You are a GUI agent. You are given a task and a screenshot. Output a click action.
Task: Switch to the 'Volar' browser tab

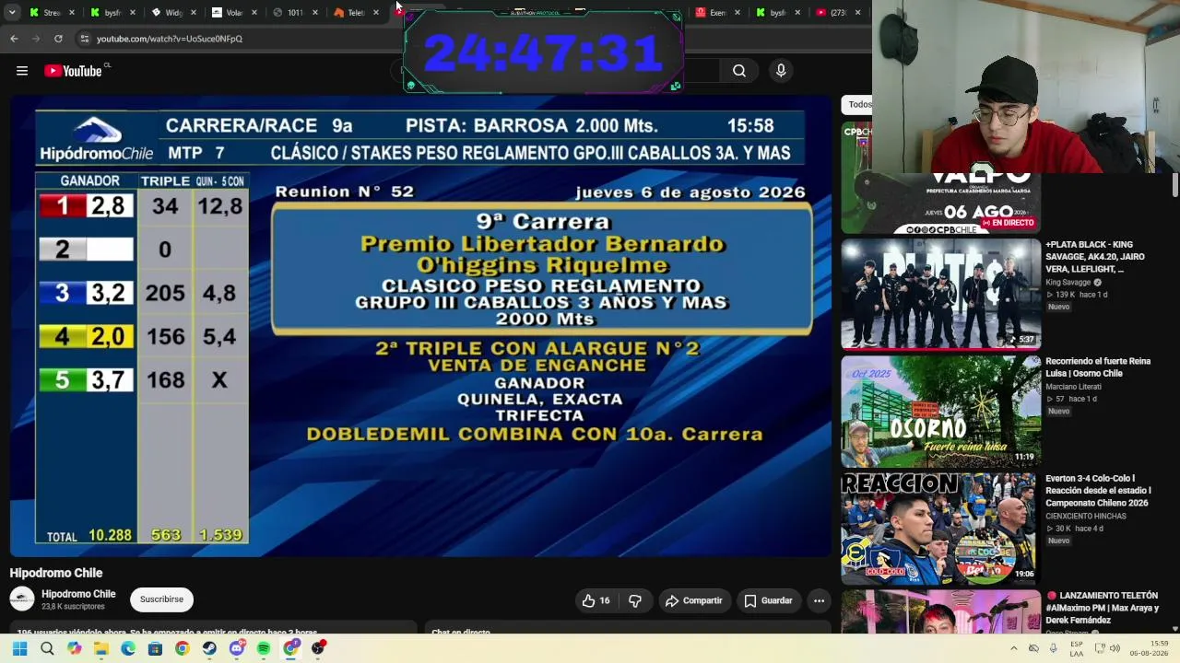[x=234, y=13]
